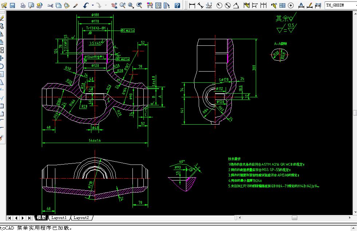Activate the Pan realtime hand tool
Image resolution: width=357 pixels, height=231 pixels.
coord(114,5)
